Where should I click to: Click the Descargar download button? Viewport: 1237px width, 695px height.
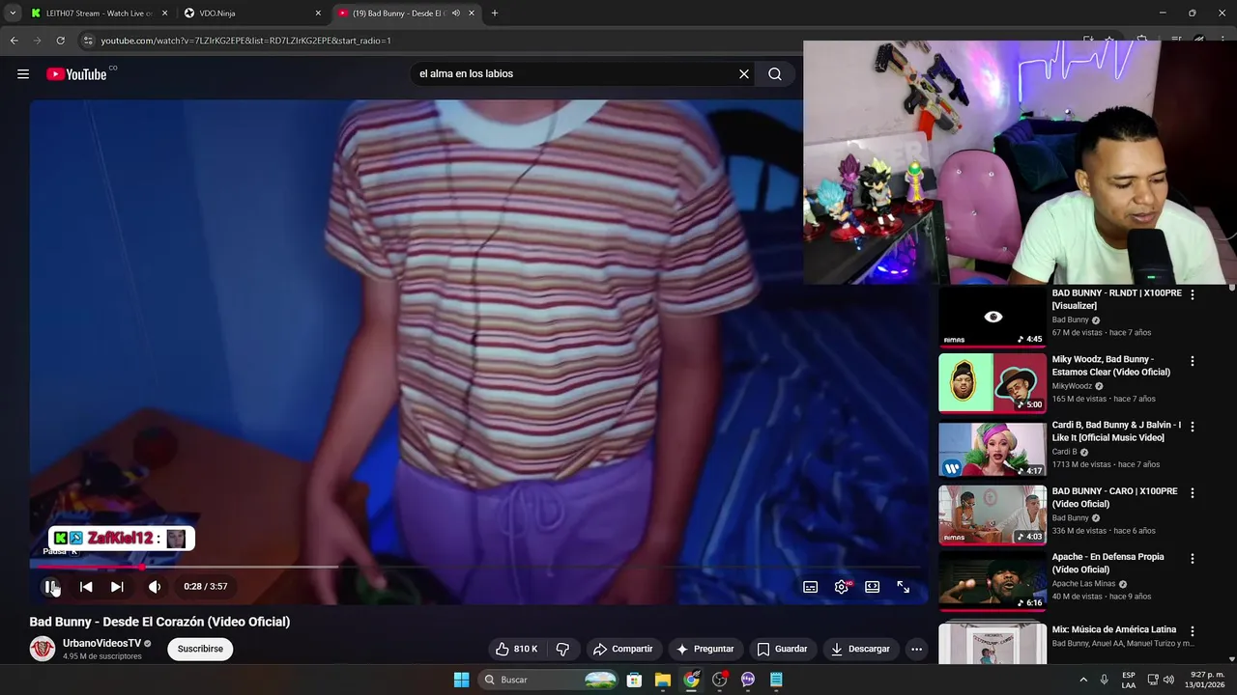(860, 649)
